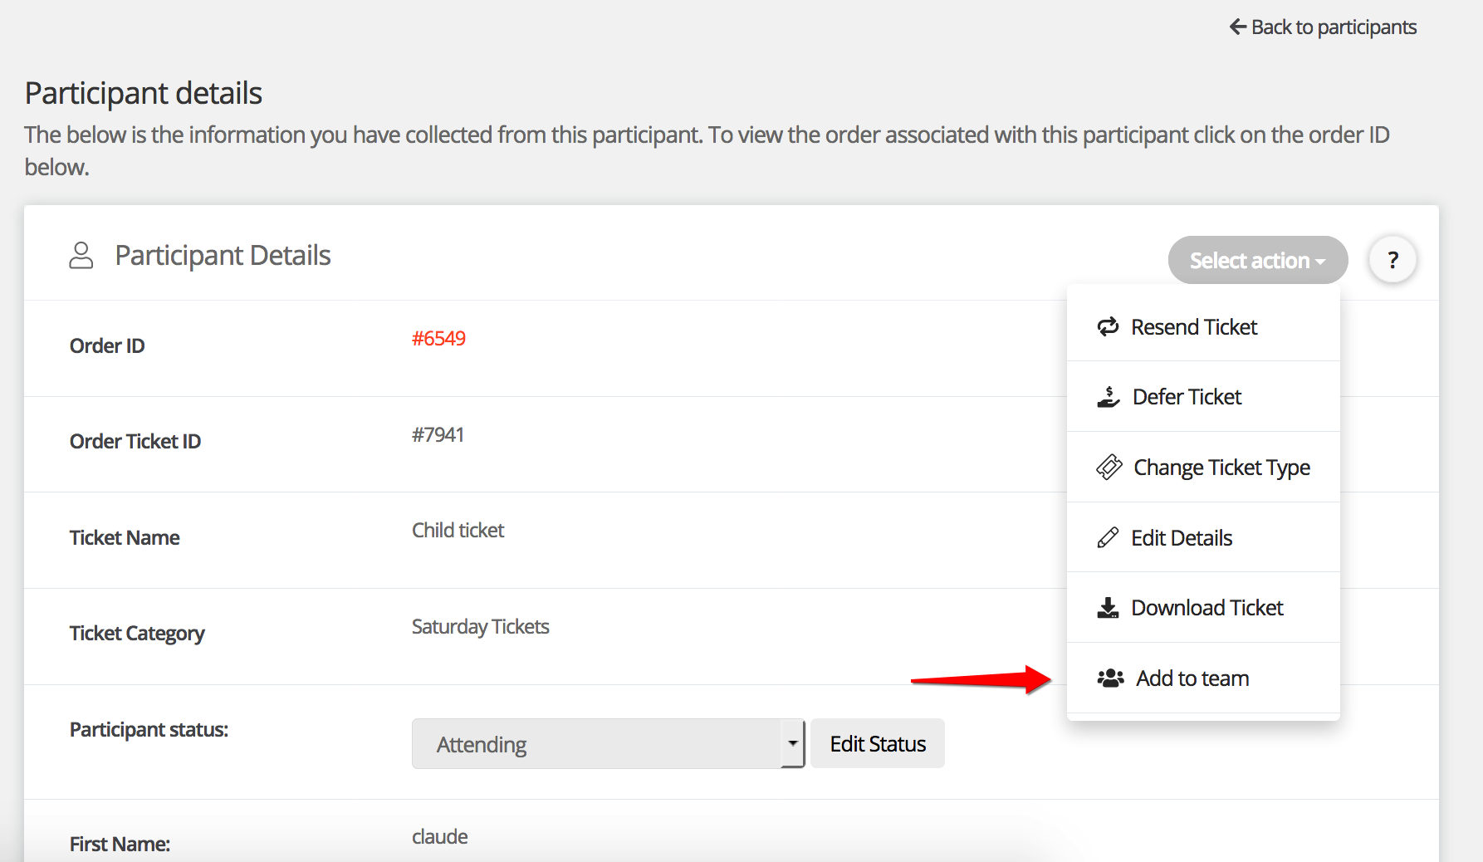The image size is (1483, 862).
Task: Select Add to team menu entry
Action: (x=1192, y=678)
